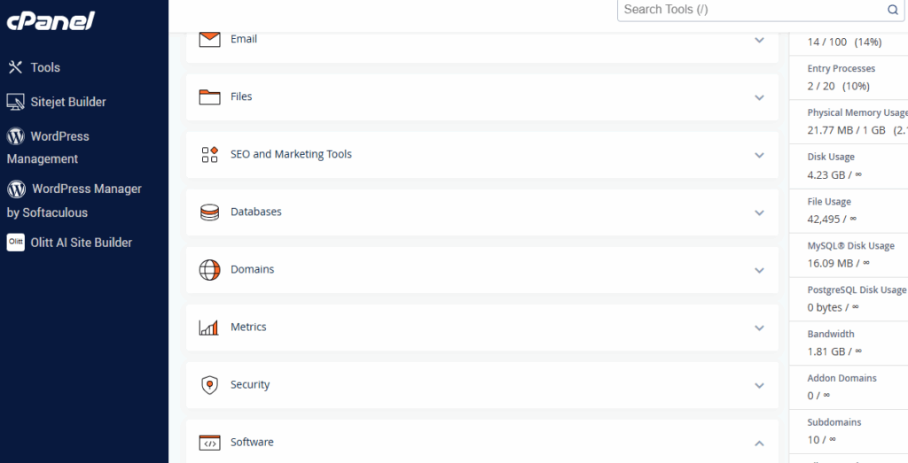
Task: Open WordPress Management in the sidebar
Action: (x=48, y=147)
